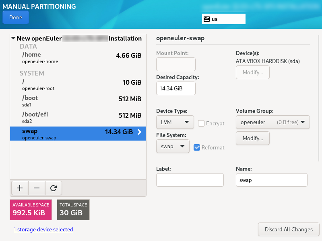The width and height of the screenshot is (322, 241).
Task: Click the add mount point plus button
Action: coord(20,188)
